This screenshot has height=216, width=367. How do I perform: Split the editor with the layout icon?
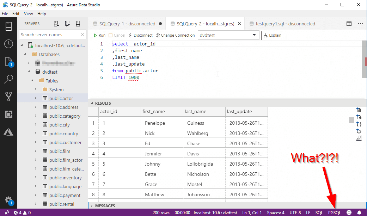(x=349, y=24)
